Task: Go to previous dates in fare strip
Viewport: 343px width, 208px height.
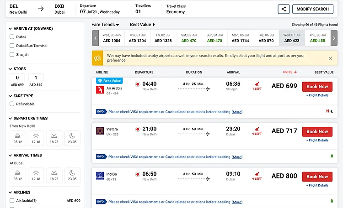Action: pos(96,38)
